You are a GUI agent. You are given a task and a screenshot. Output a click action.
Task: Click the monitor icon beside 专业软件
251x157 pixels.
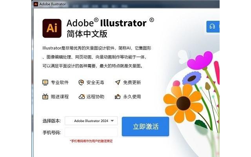45,82
